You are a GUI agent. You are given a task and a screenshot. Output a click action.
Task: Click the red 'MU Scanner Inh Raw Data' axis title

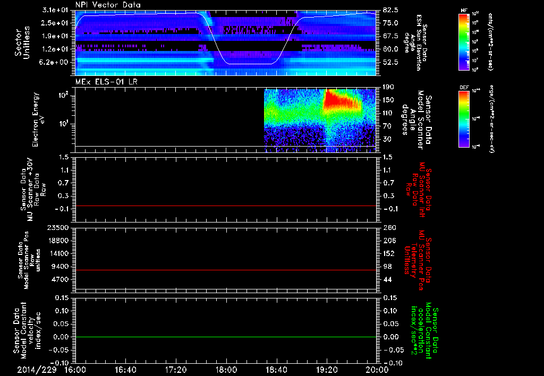(419, 190)
